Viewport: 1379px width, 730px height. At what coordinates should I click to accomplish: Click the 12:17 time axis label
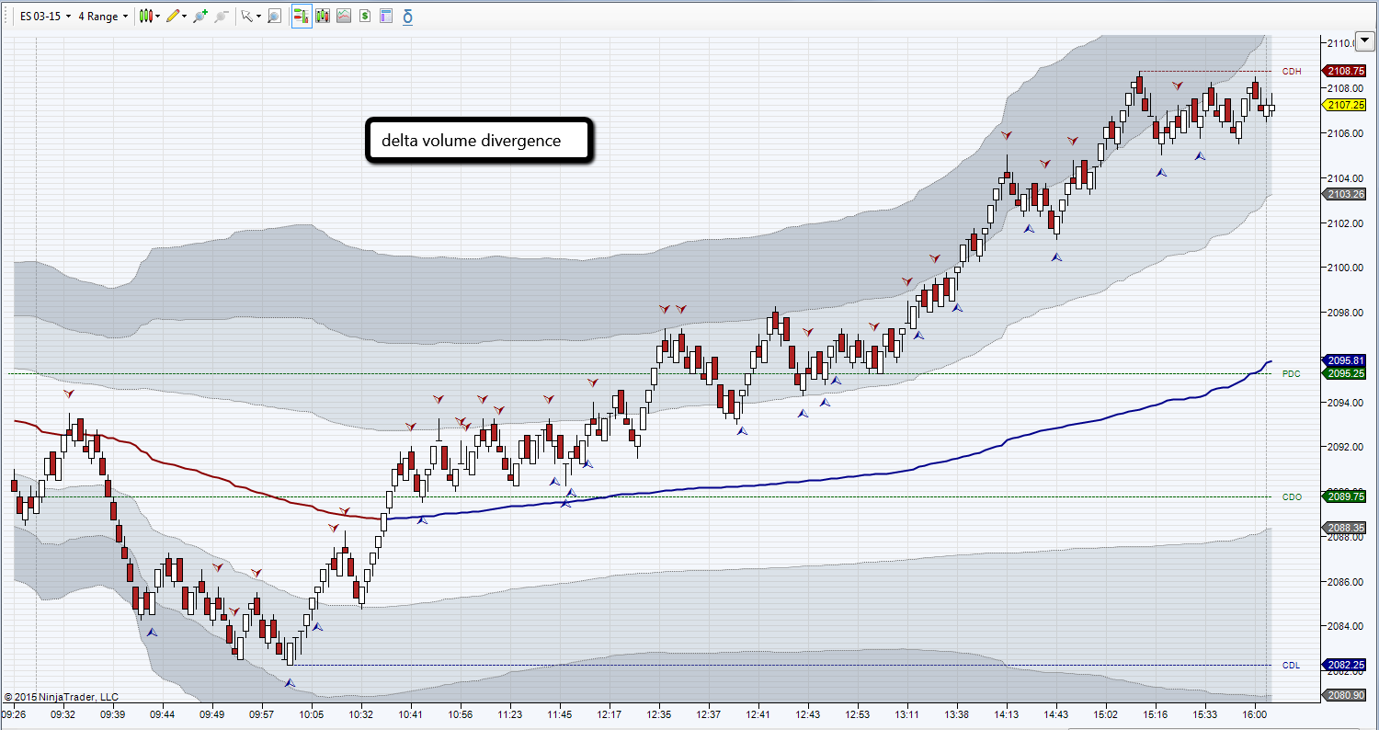pyautogui.click(x=609, y=713)
